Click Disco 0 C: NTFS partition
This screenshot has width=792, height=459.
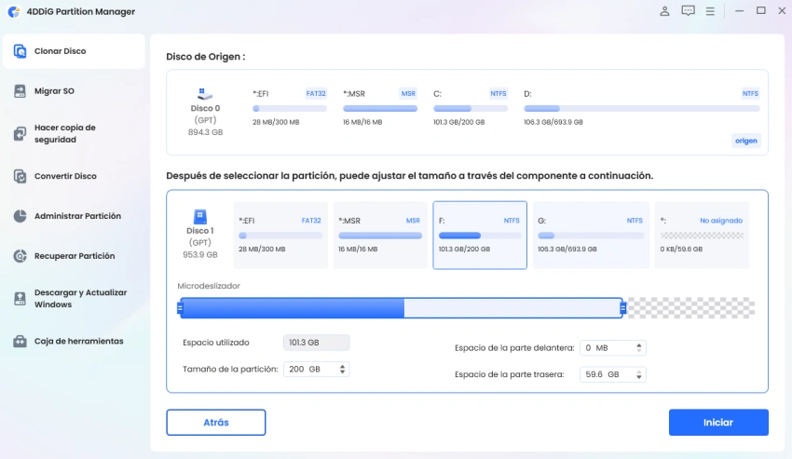(x=471, y=108)
